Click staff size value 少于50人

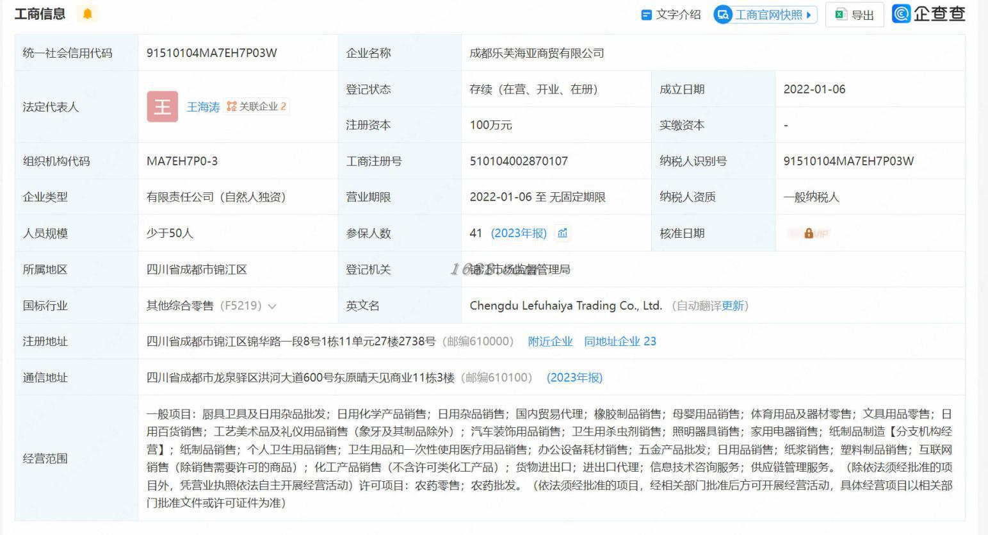[170, 233]
